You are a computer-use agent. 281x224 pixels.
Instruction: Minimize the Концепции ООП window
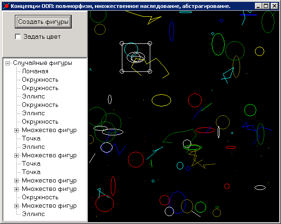(x=258, y=6)
